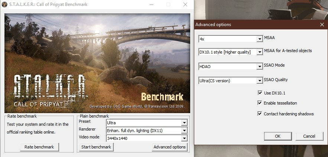Screen dimensions: 328x157
Task: Click the 'Enable tessellation' label text
Action: click(x=280, y=103)
